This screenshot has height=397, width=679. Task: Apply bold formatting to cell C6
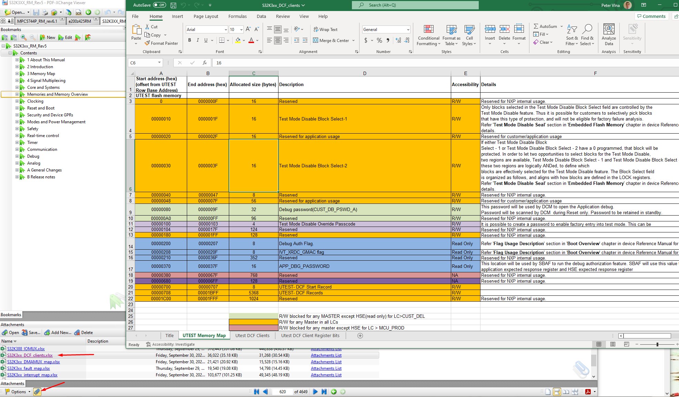point(189,40)
